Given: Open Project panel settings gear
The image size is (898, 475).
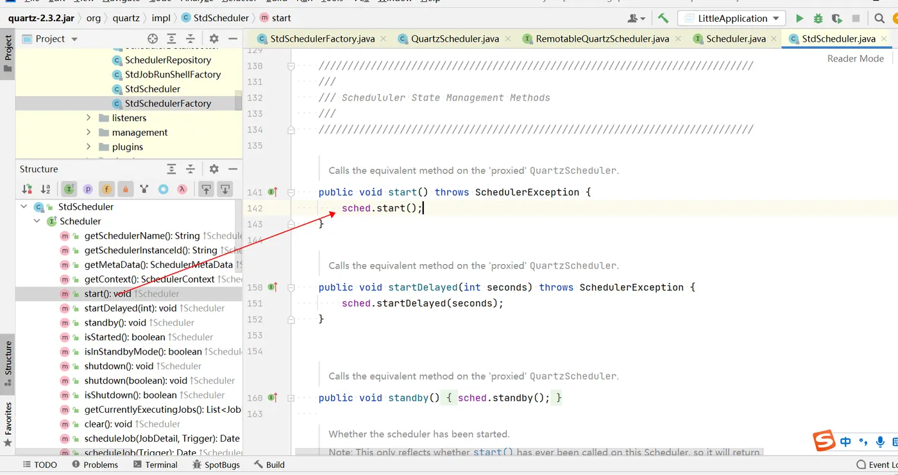Looking at the screenshot, I should click(214, 39).
